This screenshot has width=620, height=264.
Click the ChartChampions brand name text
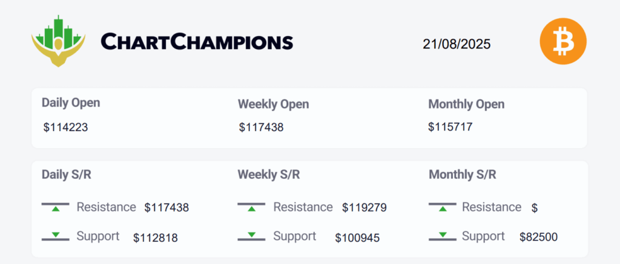point(197,42)
